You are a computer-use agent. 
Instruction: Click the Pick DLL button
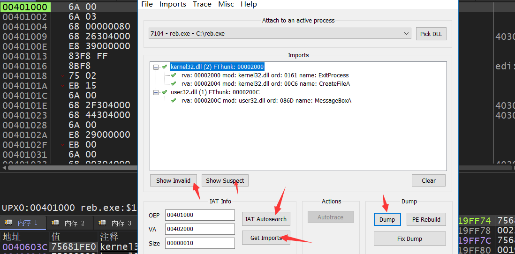pos(431,34)
